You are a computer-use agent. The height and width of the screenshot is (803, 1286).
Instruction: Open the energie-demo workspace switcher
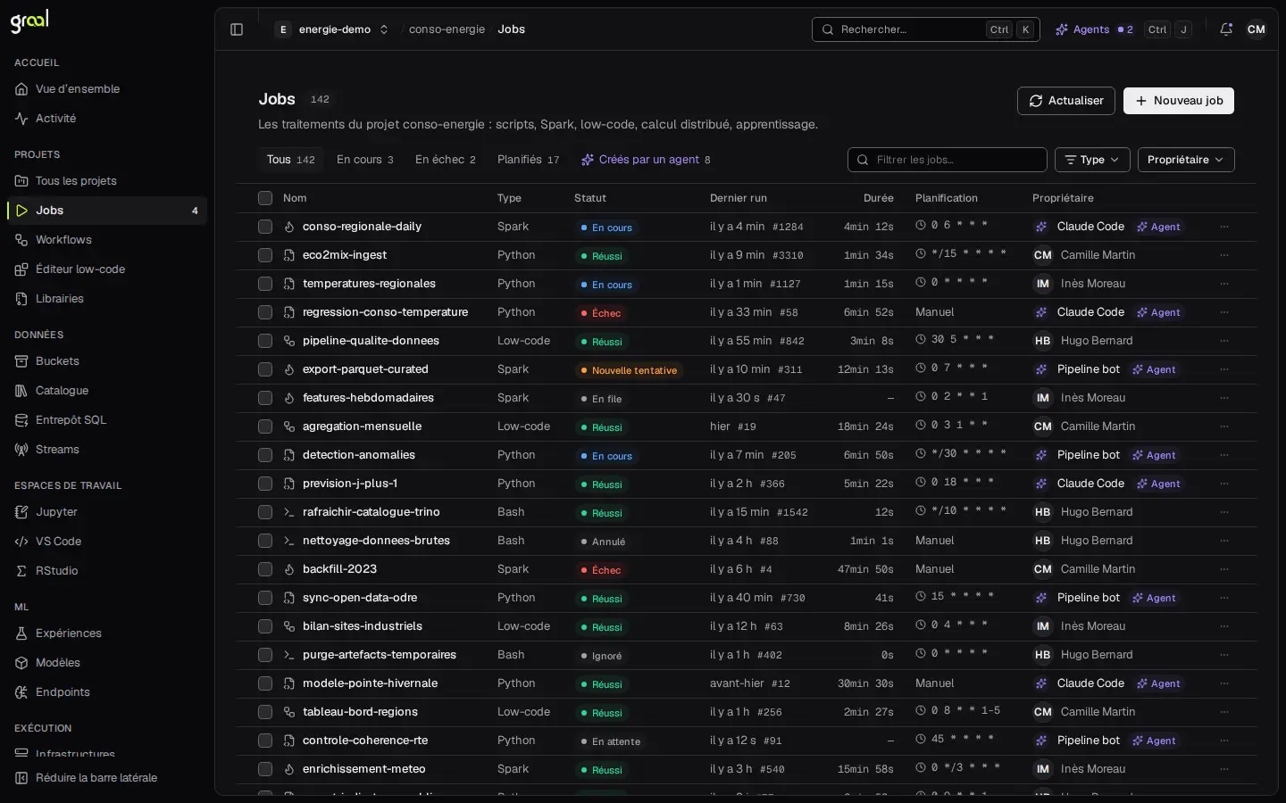pos(332,29)
